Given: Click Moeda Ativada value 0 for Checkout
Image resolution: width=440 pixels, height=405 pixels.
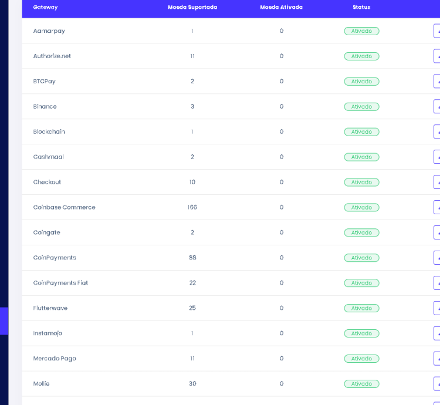Looking at the screenshot, I should (x=282, y=182).
